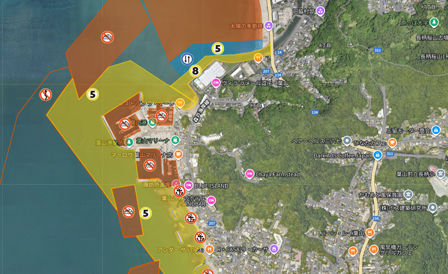Image resolution: width=448 pixels, height=274 pixels.
Task: Click the BLUE ISLAND place label
Action: pyautogui.click(x=211, y=186)
